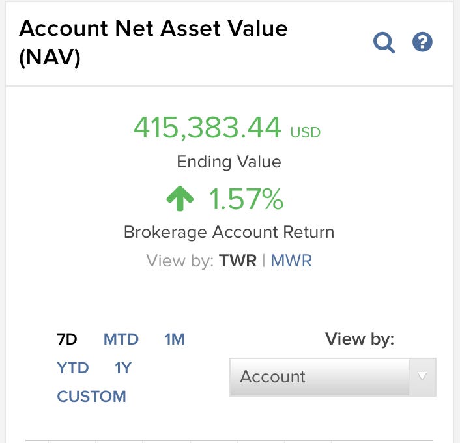This screenshot has height=443, width=460.
Task: Switch return view to MWR
Action: coord(291,261)
